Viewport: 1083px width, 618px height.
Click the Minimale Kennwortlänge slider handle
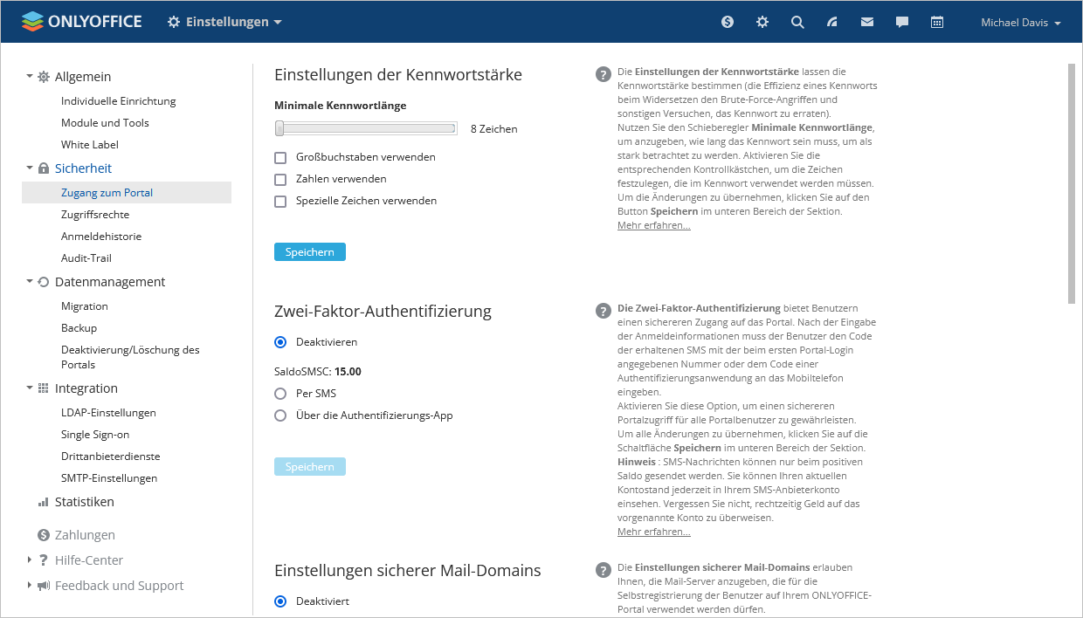tap(279, 129)
